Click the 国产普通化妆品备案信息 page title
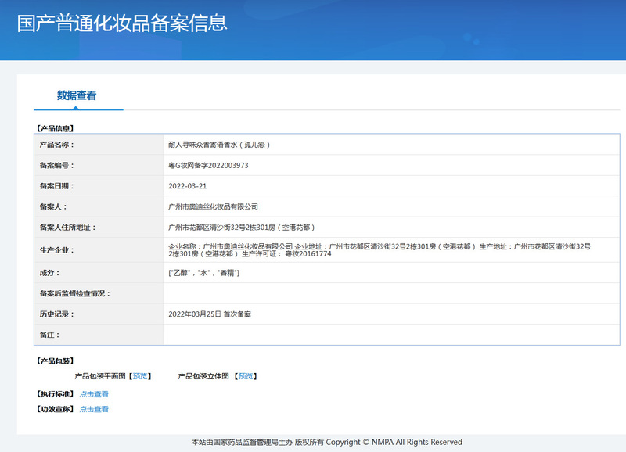 tap(122, 23)
